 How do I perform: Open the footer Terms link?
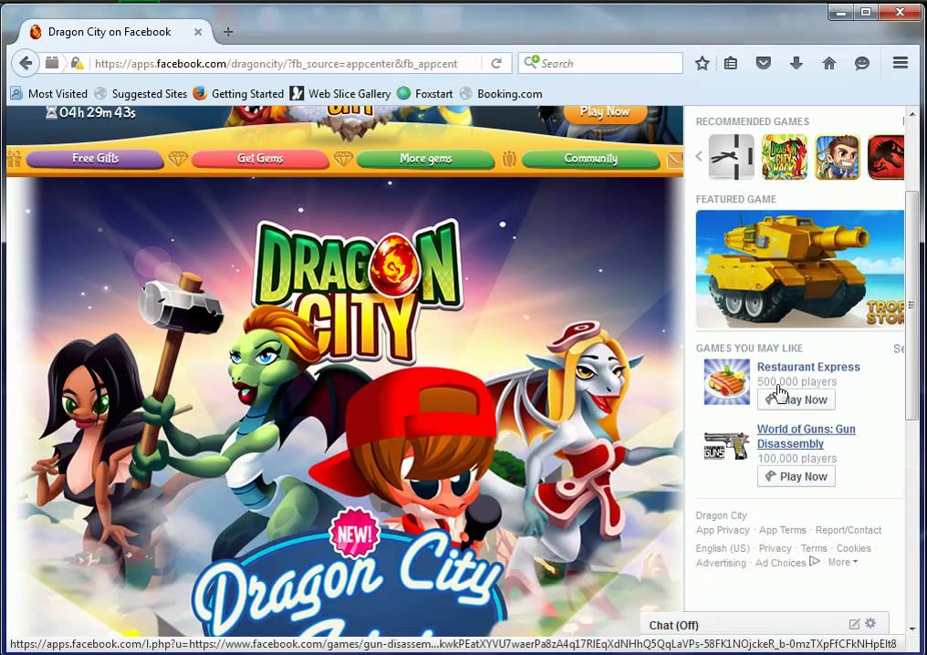click(x=814, y=548)
